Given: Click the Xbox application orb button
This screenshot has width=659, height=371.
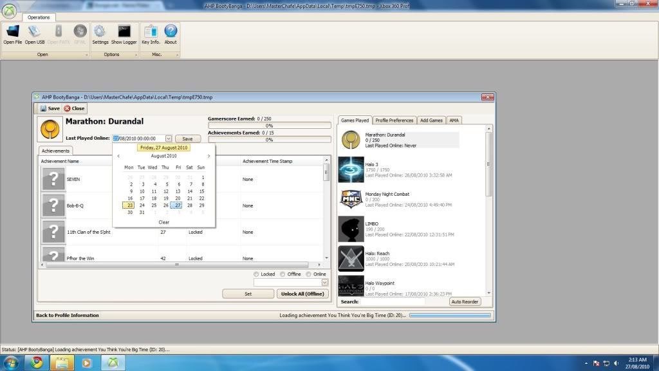Looking at the screenshot, I should point(9,11).
